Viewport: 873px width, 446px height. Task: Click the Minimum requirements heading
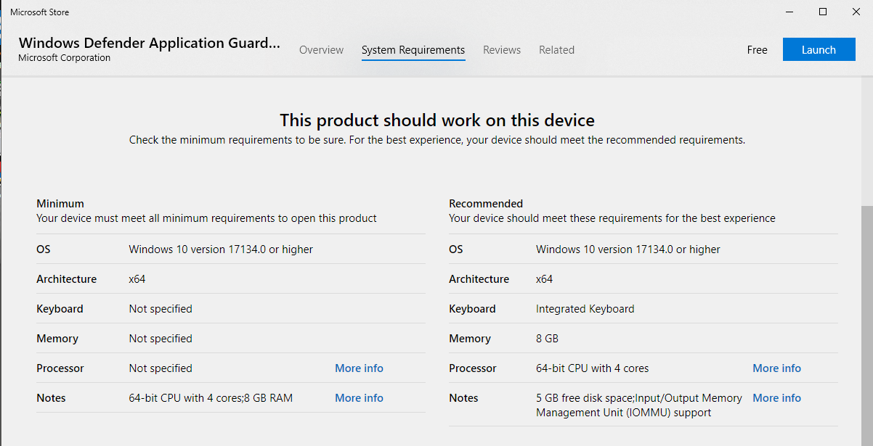(60, 204)
